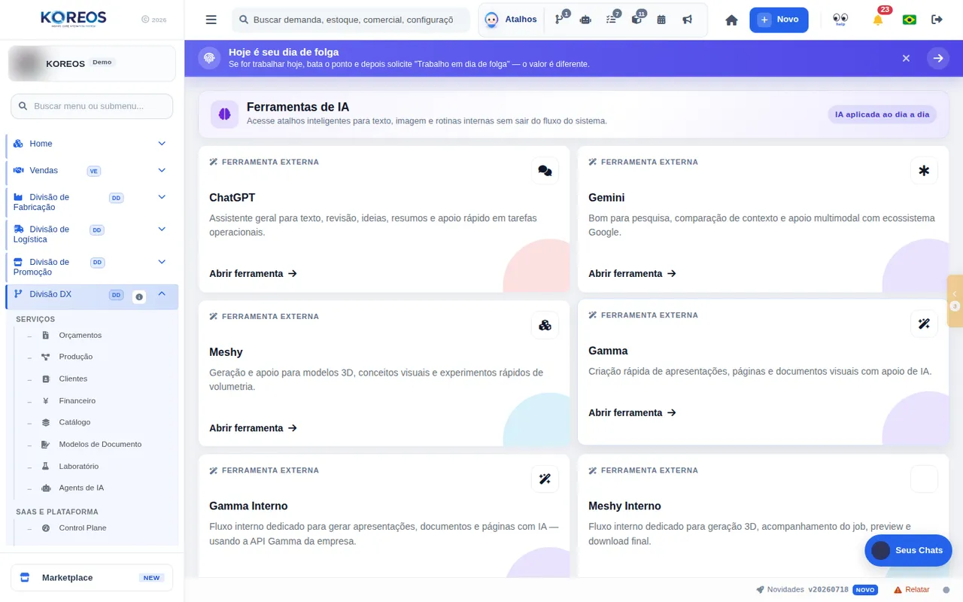Open the Atalhos shortcuts button

tap(512, 20)
